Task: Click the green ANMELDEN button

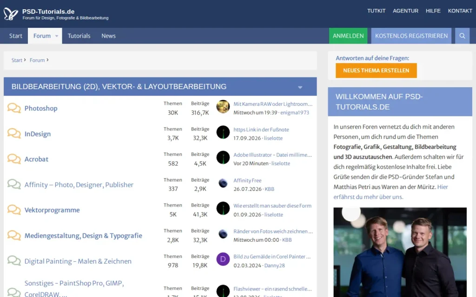Action: [348, 36]
